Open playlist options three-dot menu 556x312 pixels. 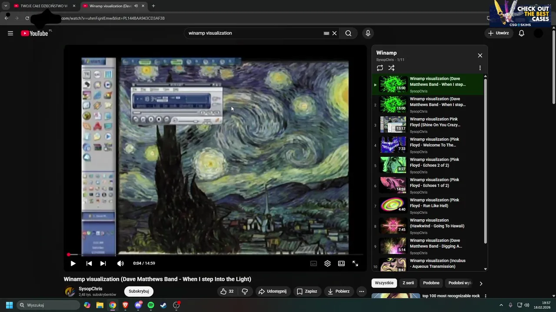click(x=480, y=68)
